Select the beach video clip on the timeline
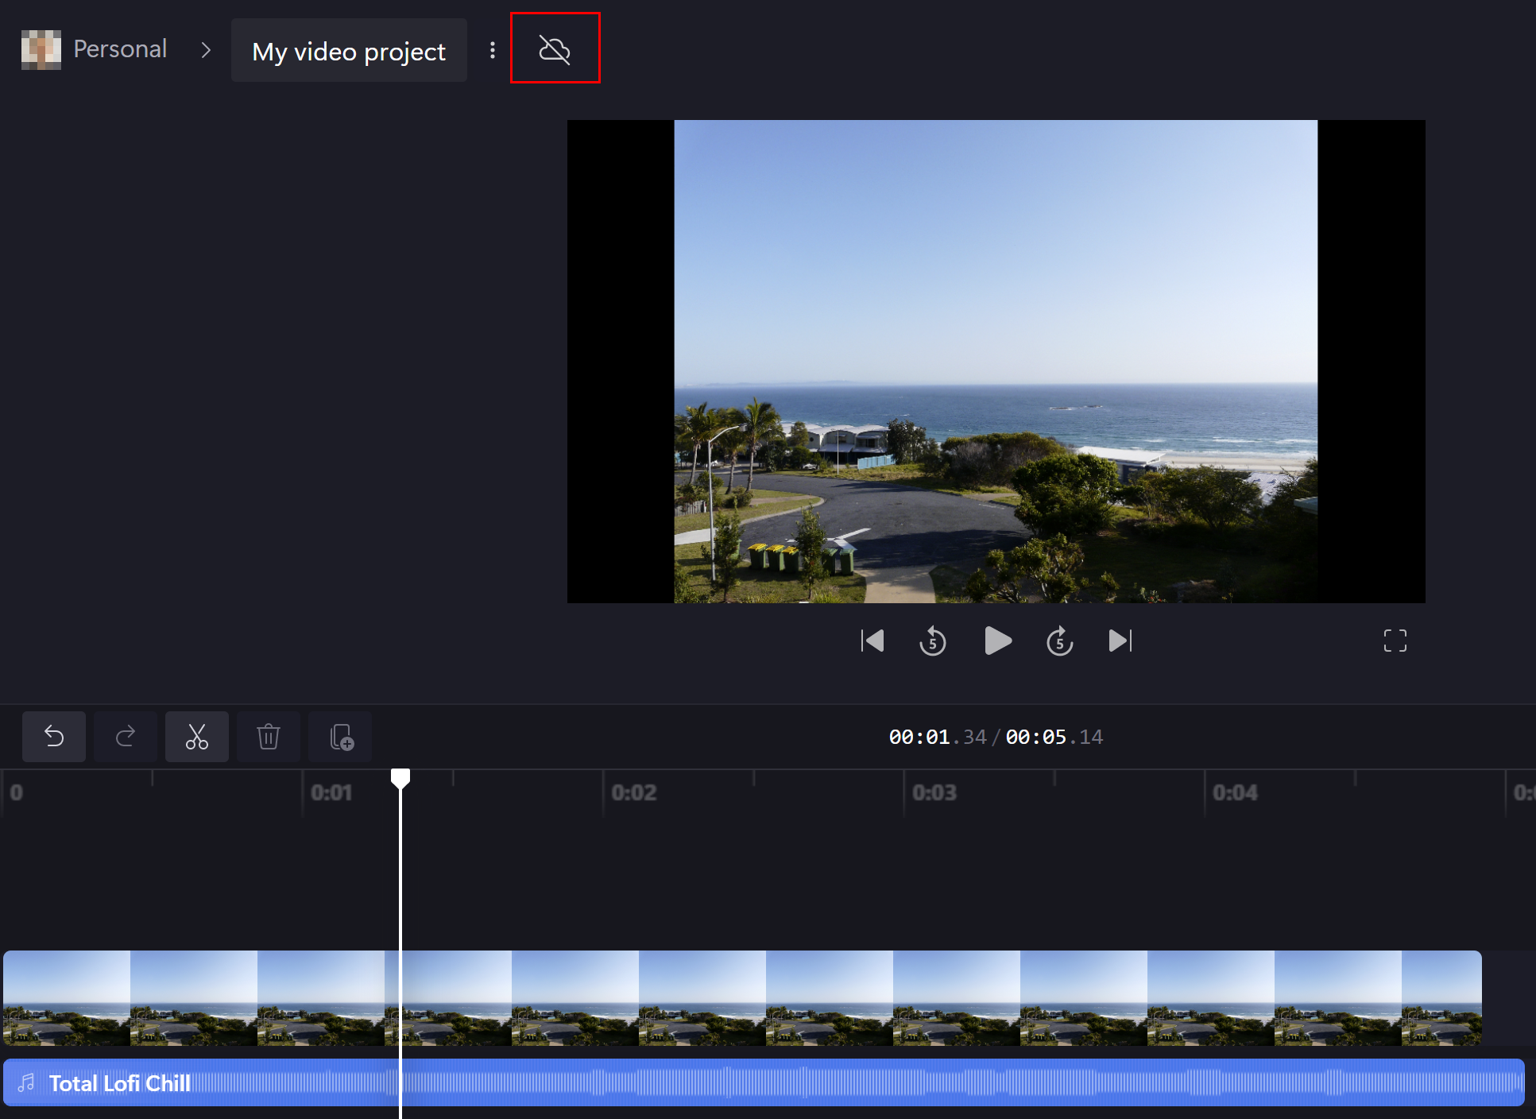 (x=742, y=997)
